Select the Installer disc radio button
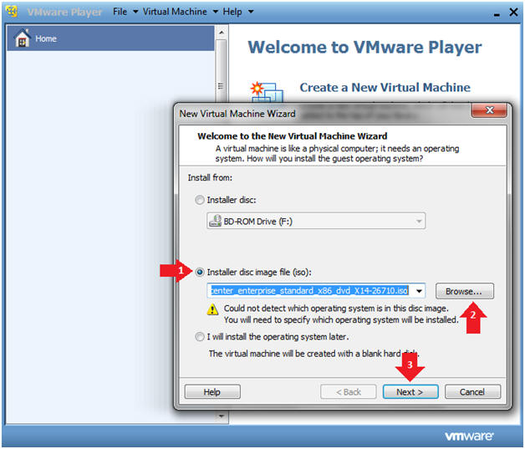525x449 pixels. coord(200,200)
